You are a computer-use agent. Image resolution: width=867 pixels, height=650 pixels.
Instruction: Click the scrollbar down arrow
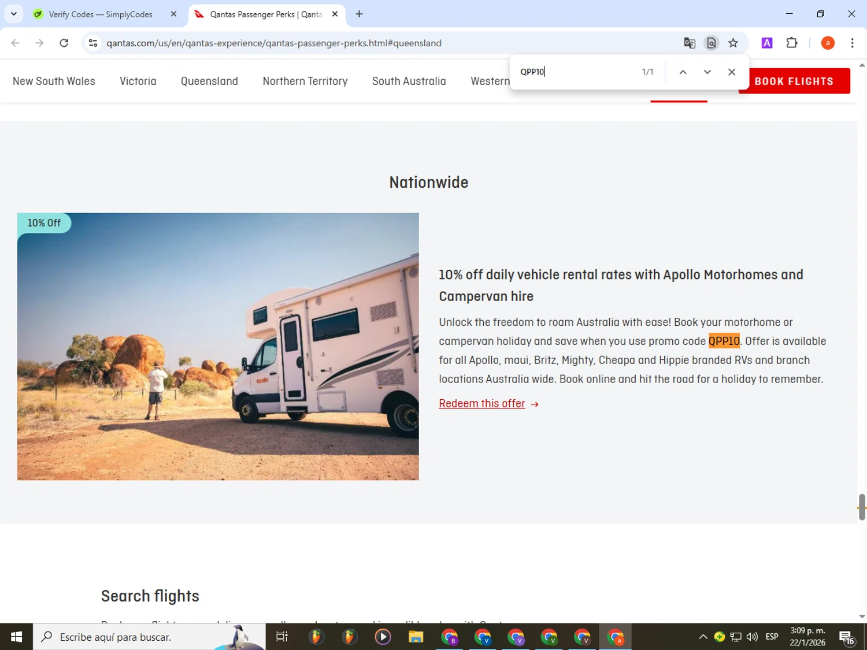[862, 617]
